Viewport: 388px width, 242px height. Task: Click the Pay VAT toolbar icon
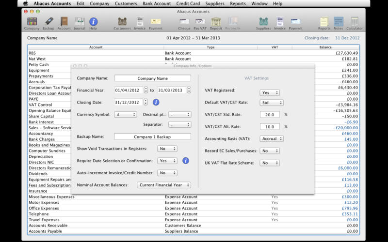(200, 22)
